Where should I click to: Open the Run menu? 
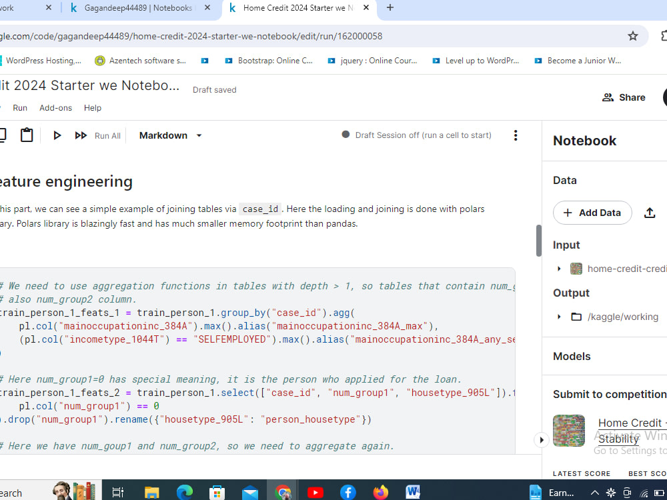[20, 108]
